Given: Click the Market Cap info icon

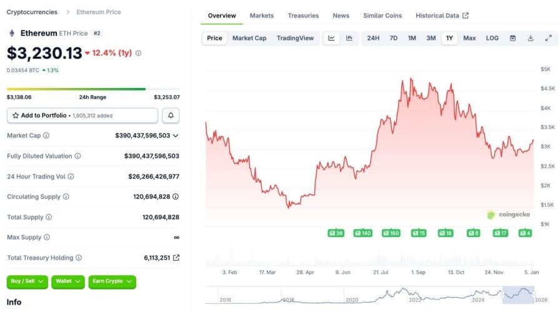Looking at the screenshot, I should coord(46,135).
